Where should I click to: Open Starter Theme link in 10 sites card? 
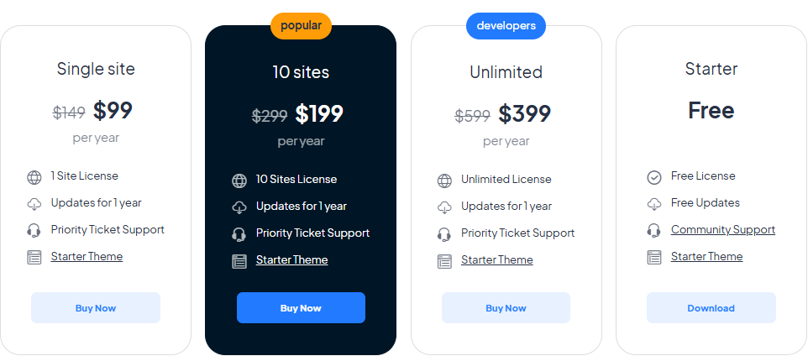click(291, 259)
